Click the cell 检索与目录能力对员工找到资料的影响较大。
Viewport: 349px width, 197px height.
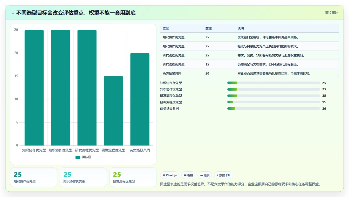[x=268, y=46]
